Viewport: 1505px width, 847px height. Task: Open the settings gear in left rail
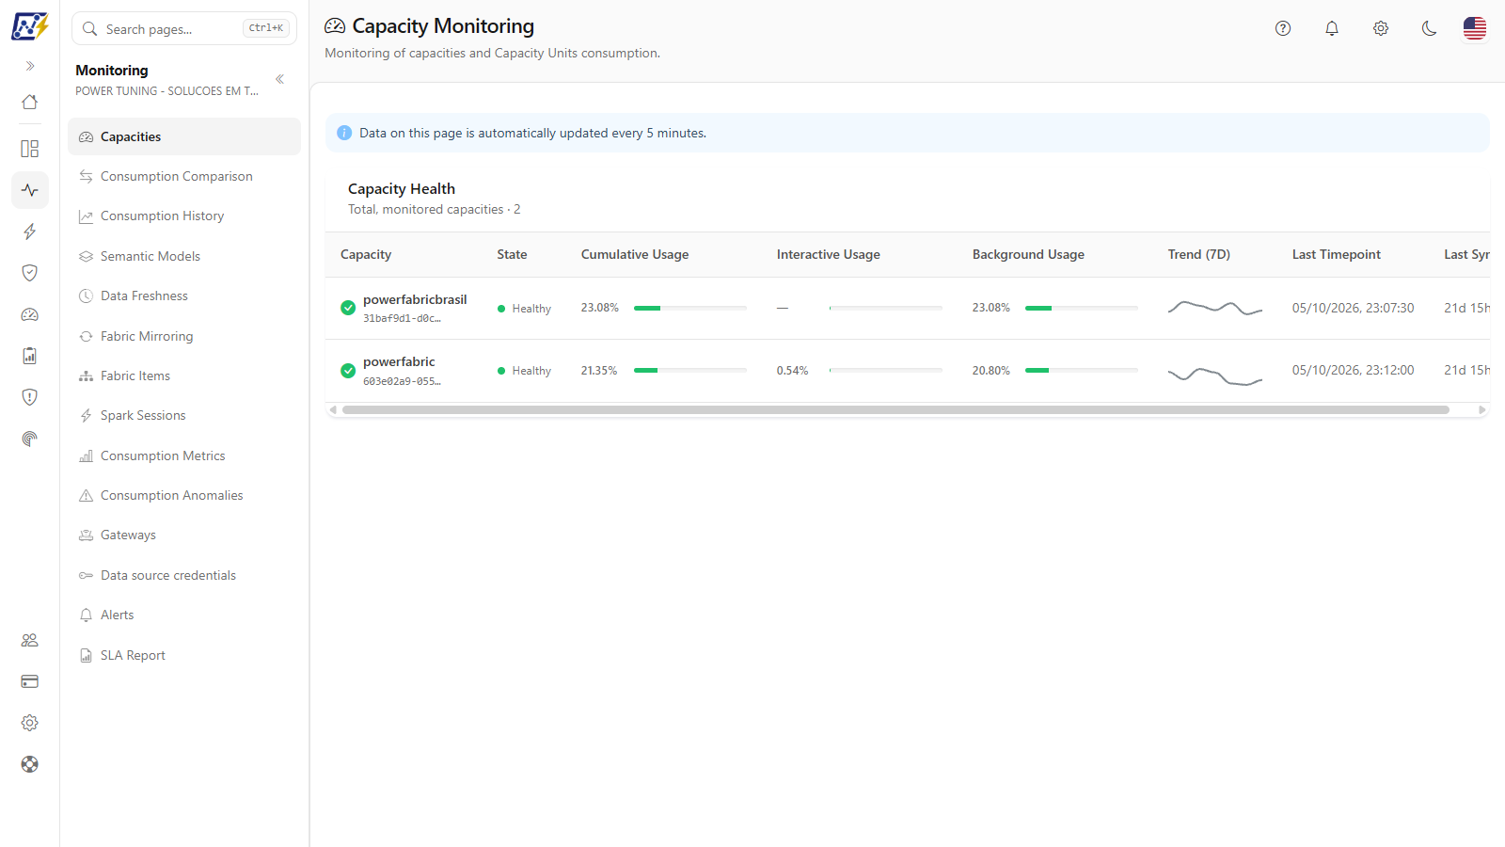click(x=30, y=723)
